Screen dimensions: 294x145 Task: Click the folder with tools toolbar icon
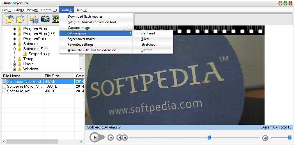pyautogui.click(x=34, y=19)
